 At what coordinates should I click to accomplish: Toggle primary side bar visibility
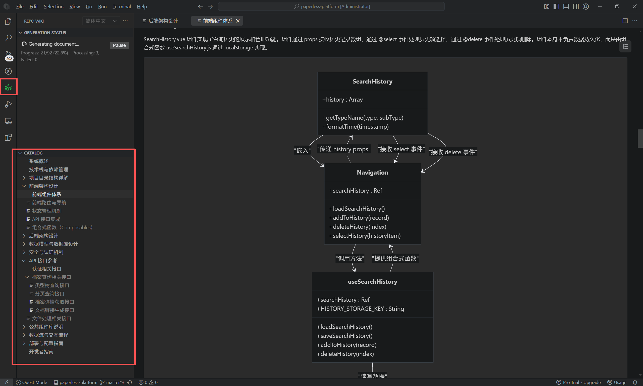point(556,7)
